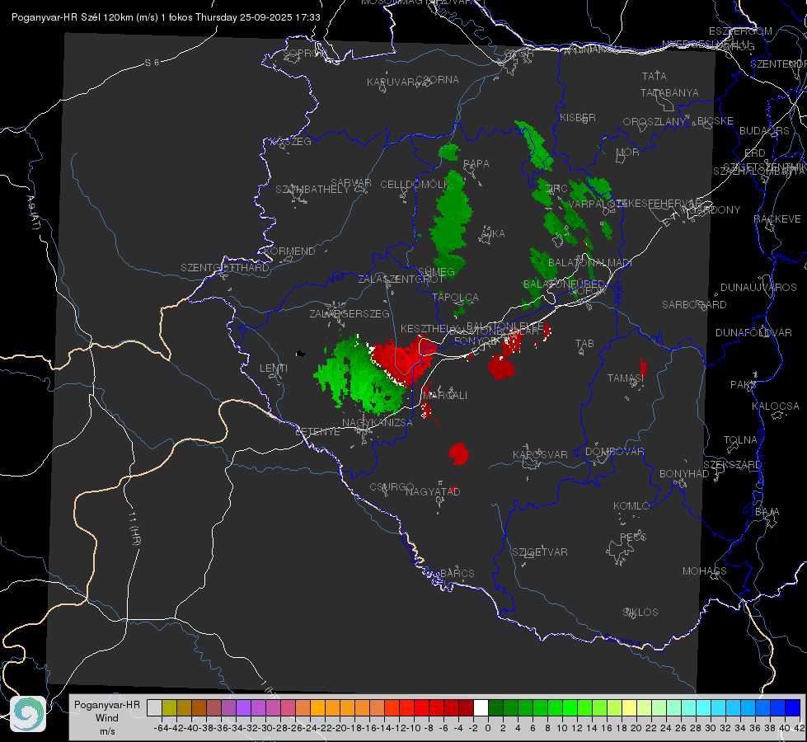Click the DUNAÚJVÁROS label
The image size is (807, 742).
click(758, 288)
